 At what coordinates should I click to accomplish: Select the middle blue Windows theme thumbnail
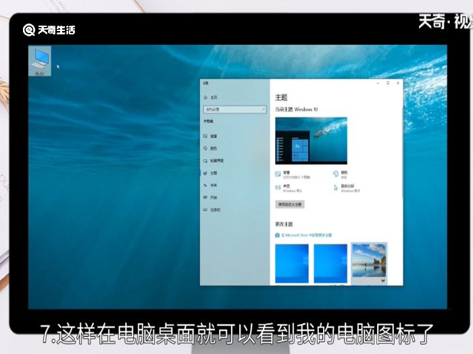(x=330, y=264)
